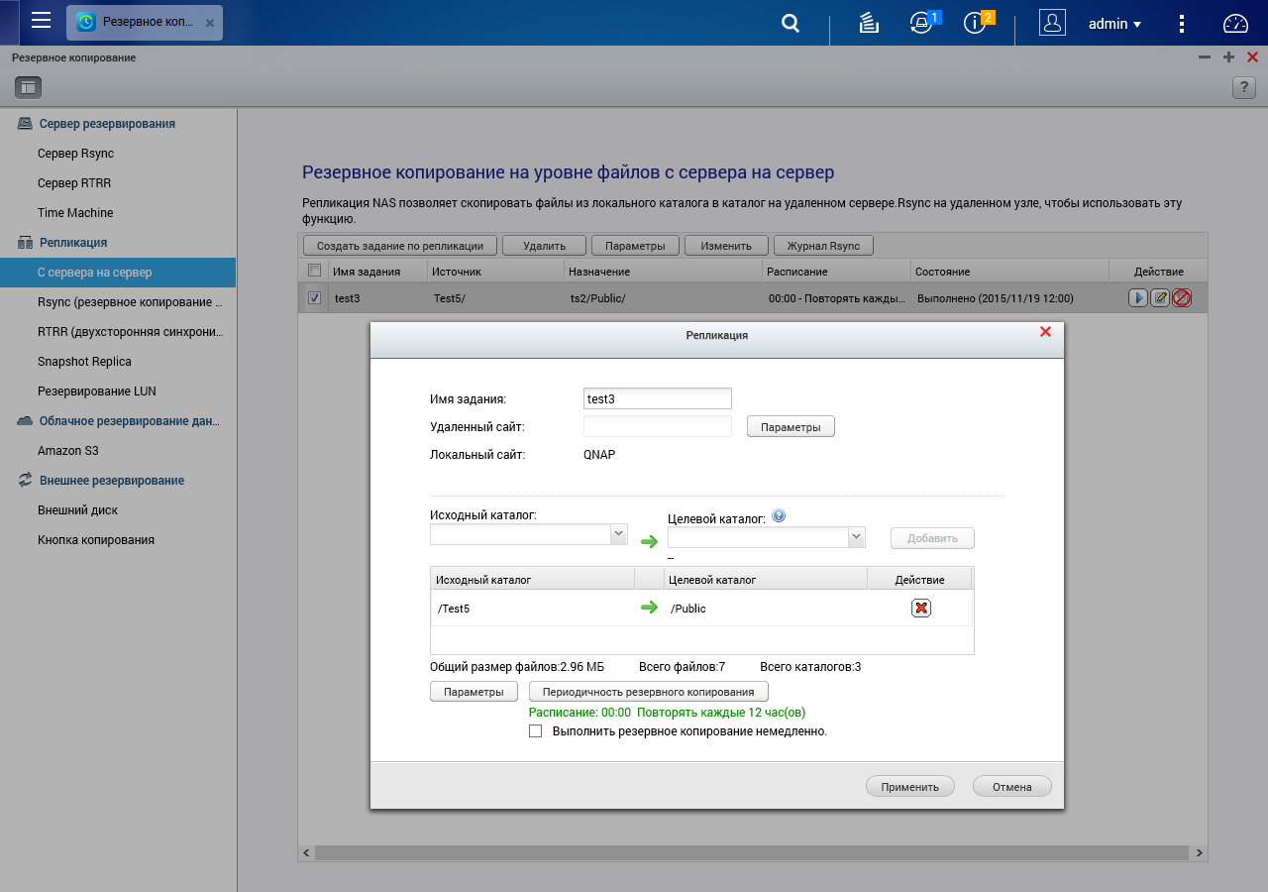Remove the /Test5 to /Public folder pair
This screenshot has height=892, width=1268.
[x=920, y=608]
